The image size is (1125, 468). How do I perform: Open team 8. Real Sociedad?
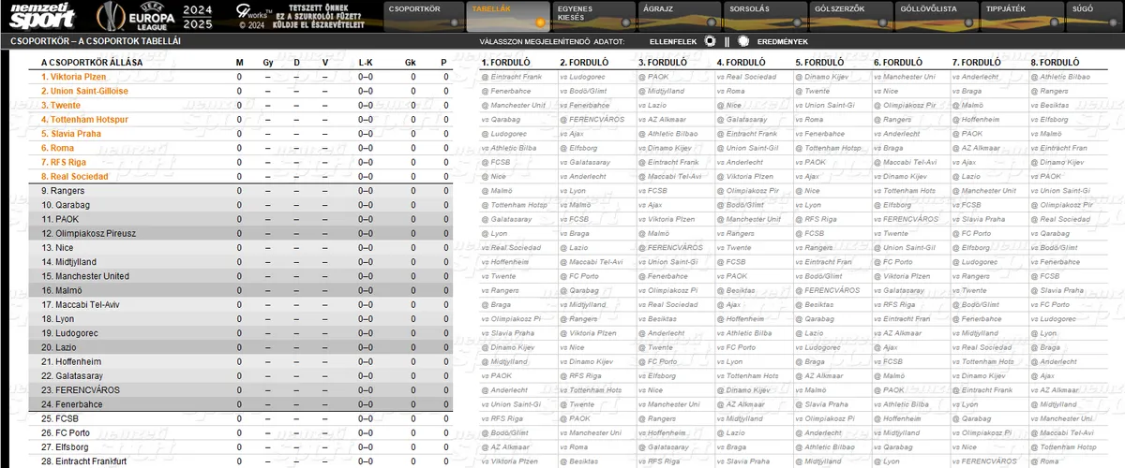(74, 176)
